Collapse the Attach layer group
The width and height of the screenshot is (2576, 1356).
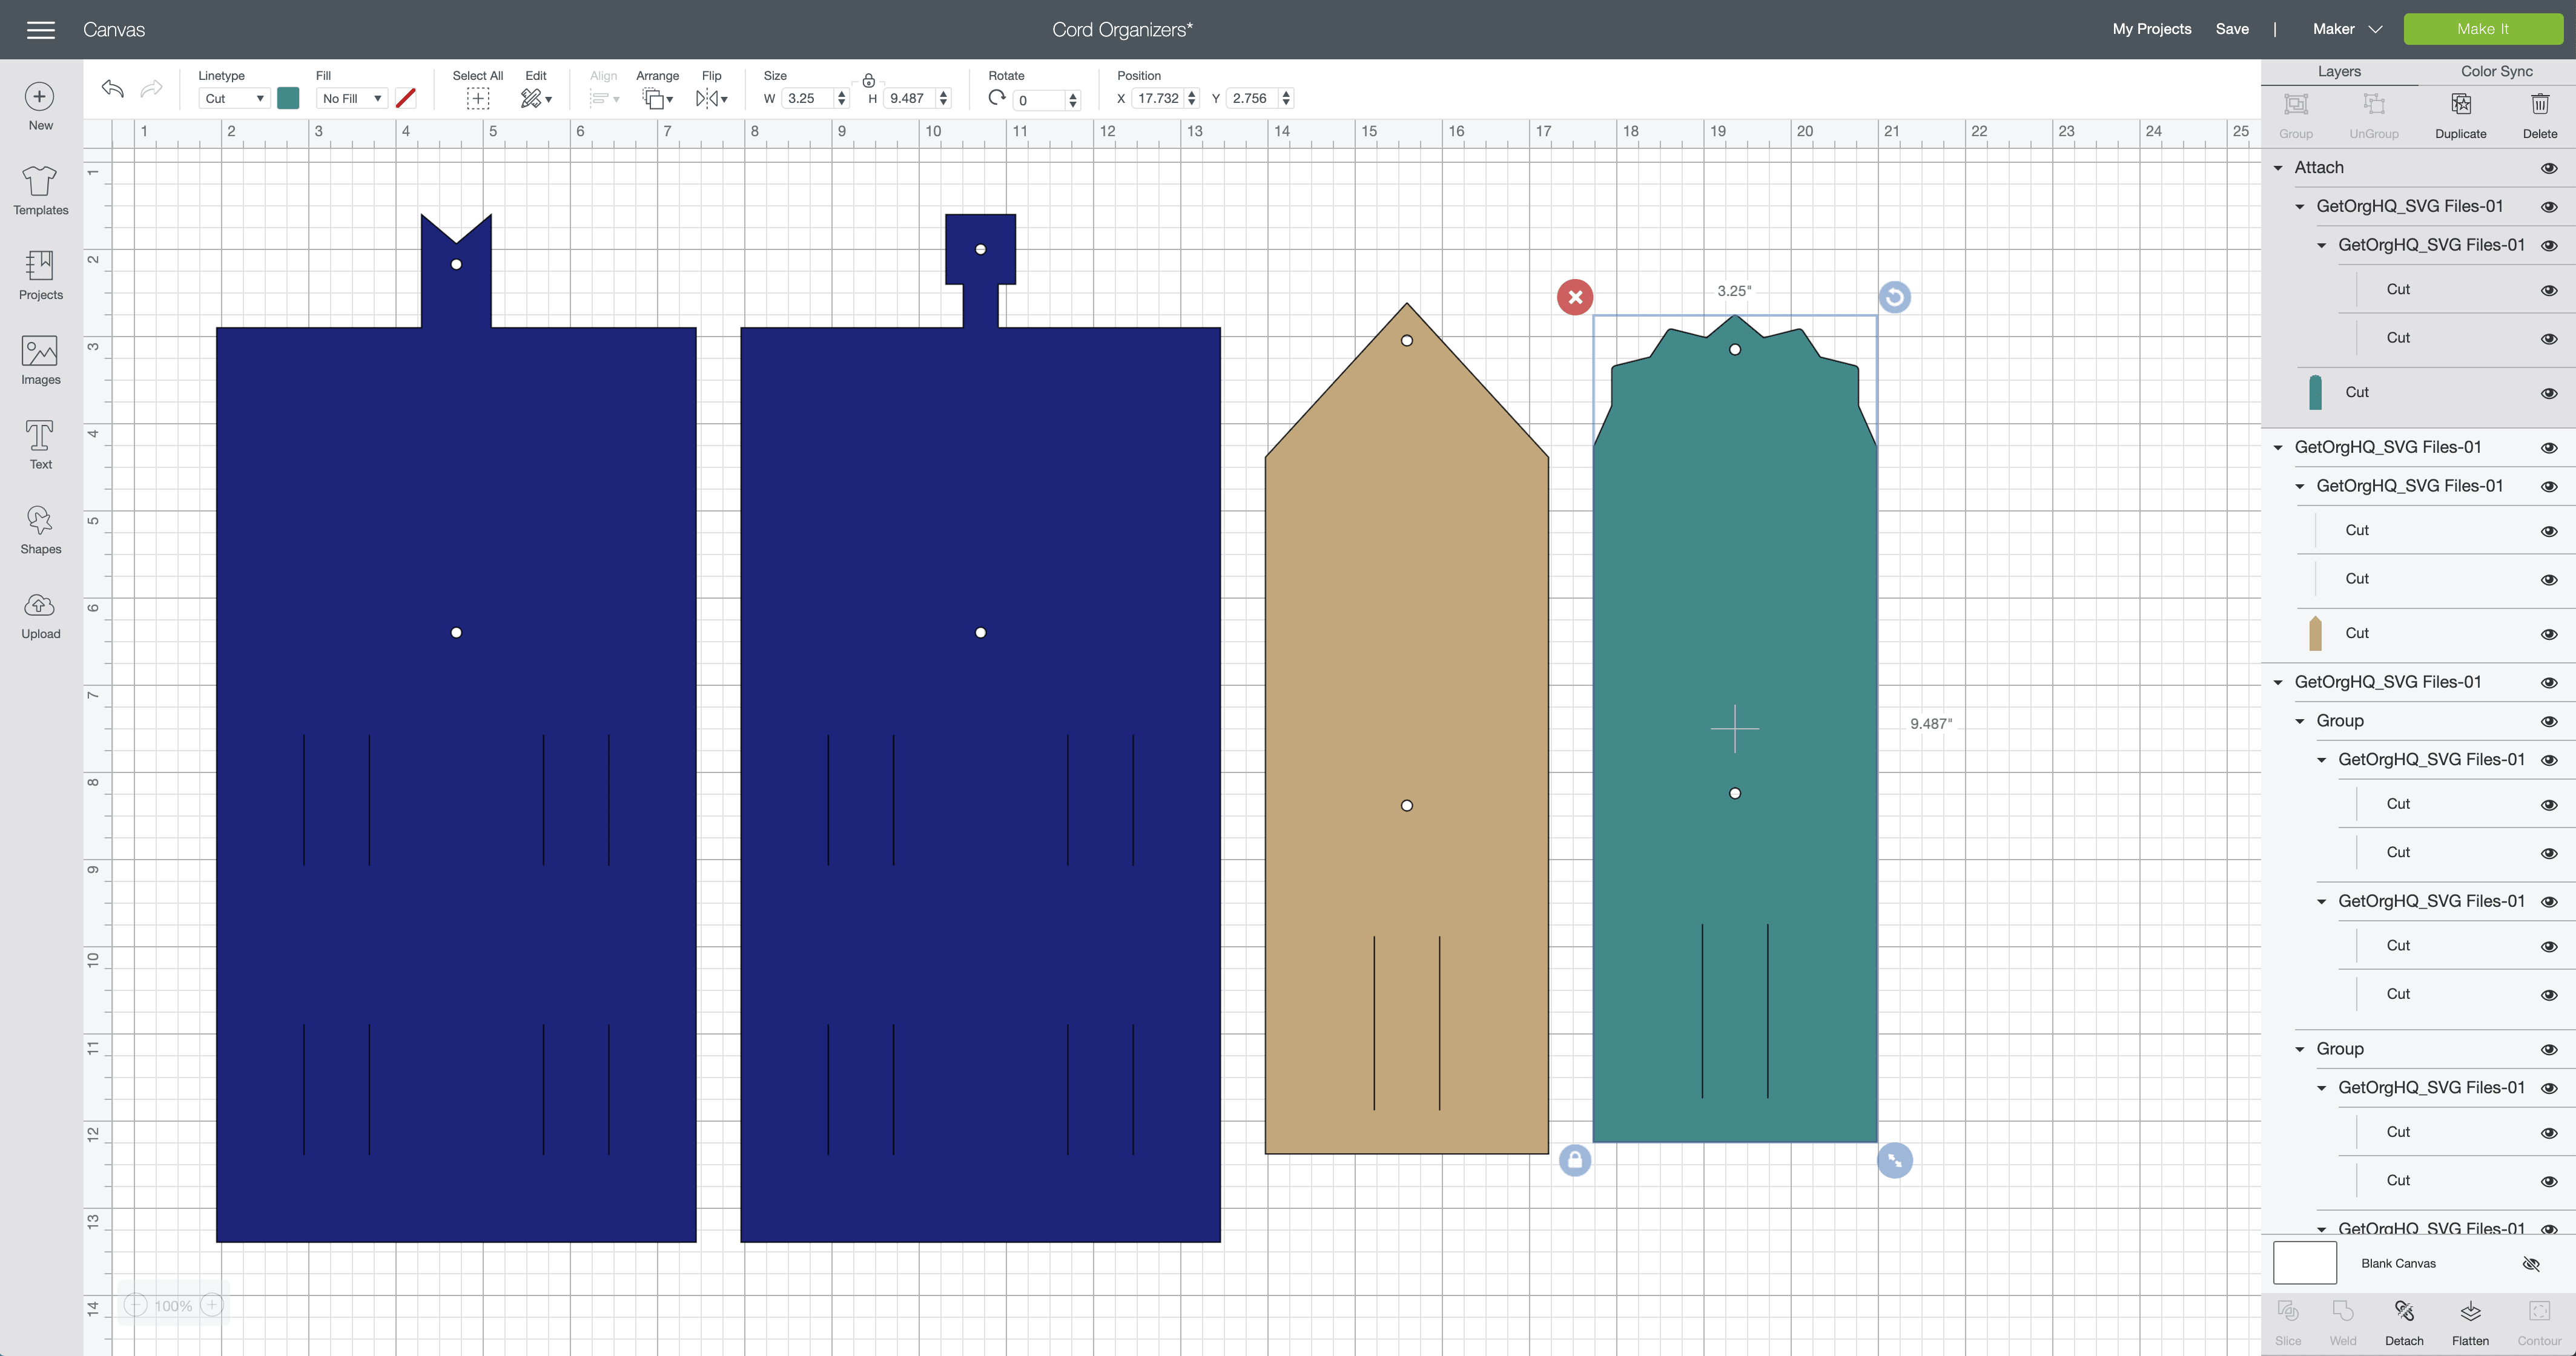click(x=2278, y=168)
